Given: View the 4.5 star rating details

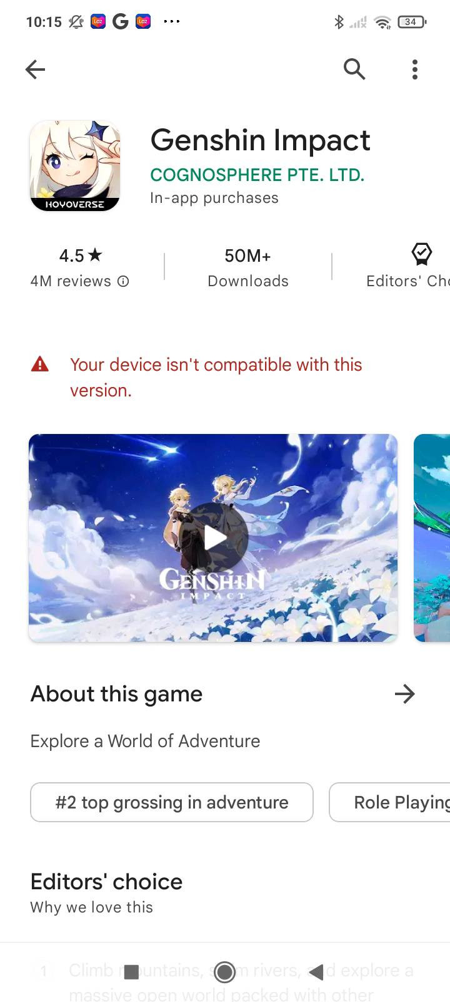Looking at the screenshot, I should 81,256.
